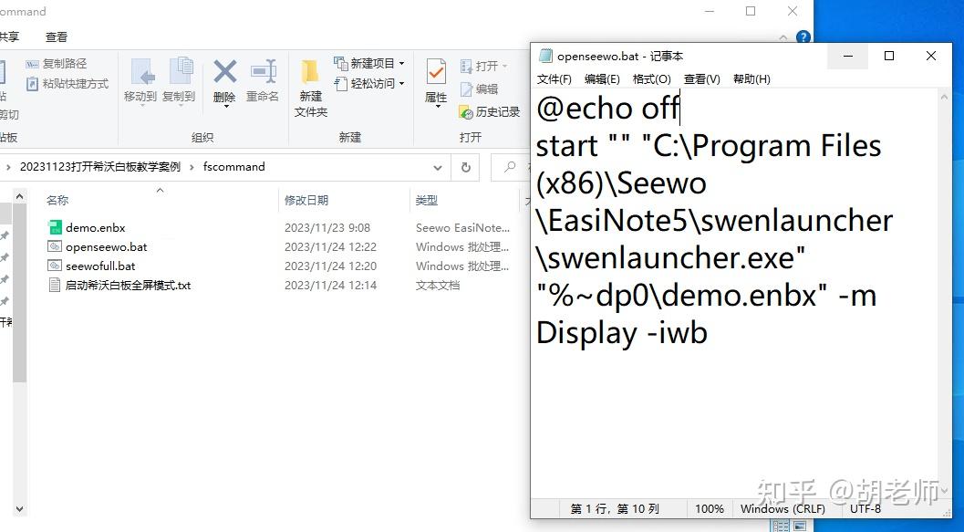Image resolution: width=964 pixels, height=532 pixels.
Task: Refresh the folder via address bar button
Action: pos(466,167)
